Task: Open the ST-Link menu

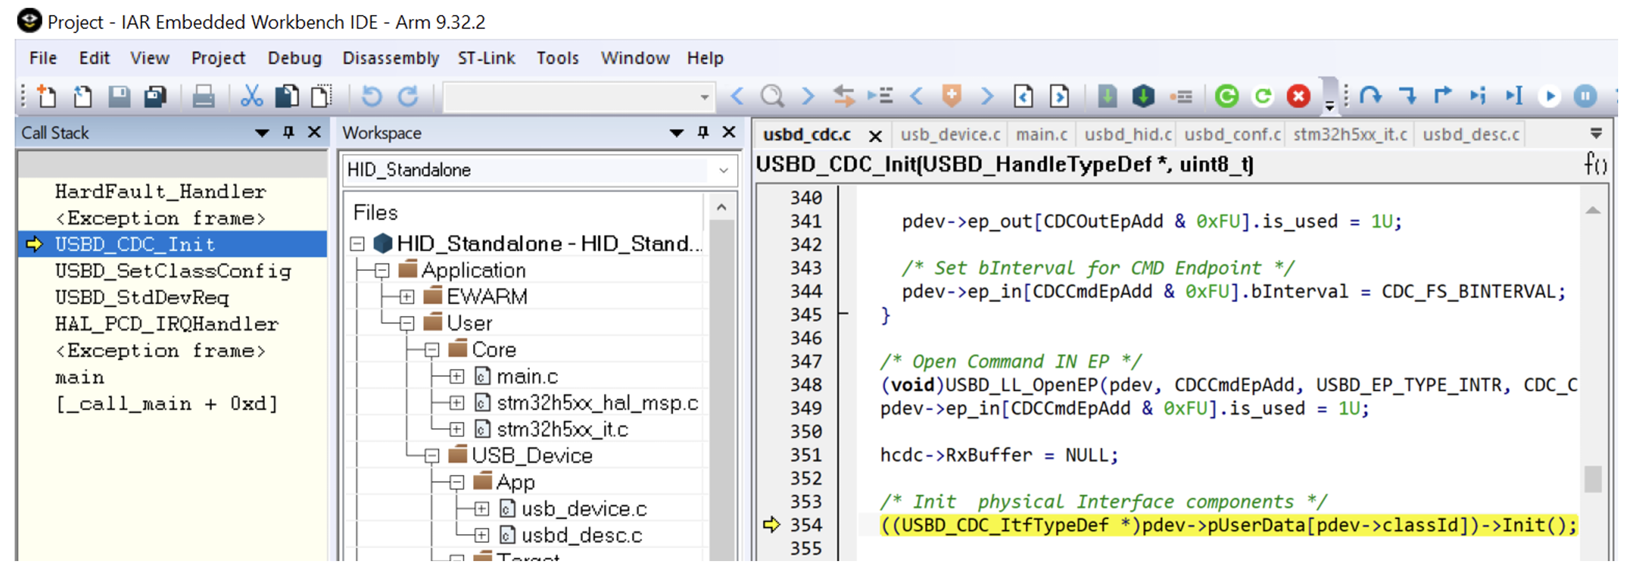Action: [486, 59]
